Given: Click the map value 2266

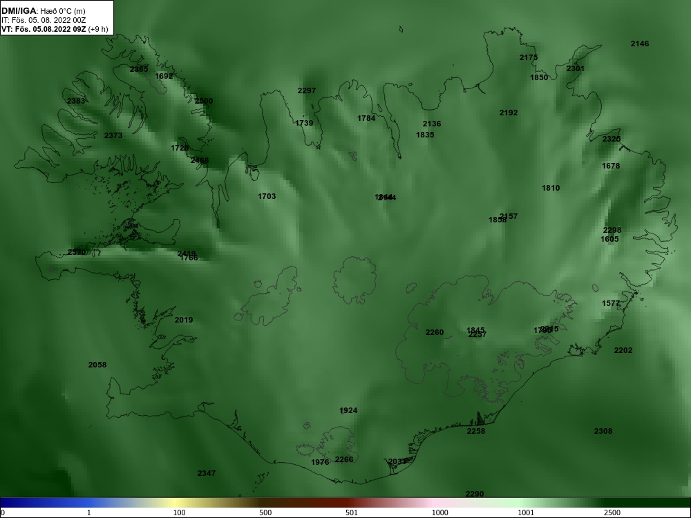Looking at the screenshot, I should [344, 459].
